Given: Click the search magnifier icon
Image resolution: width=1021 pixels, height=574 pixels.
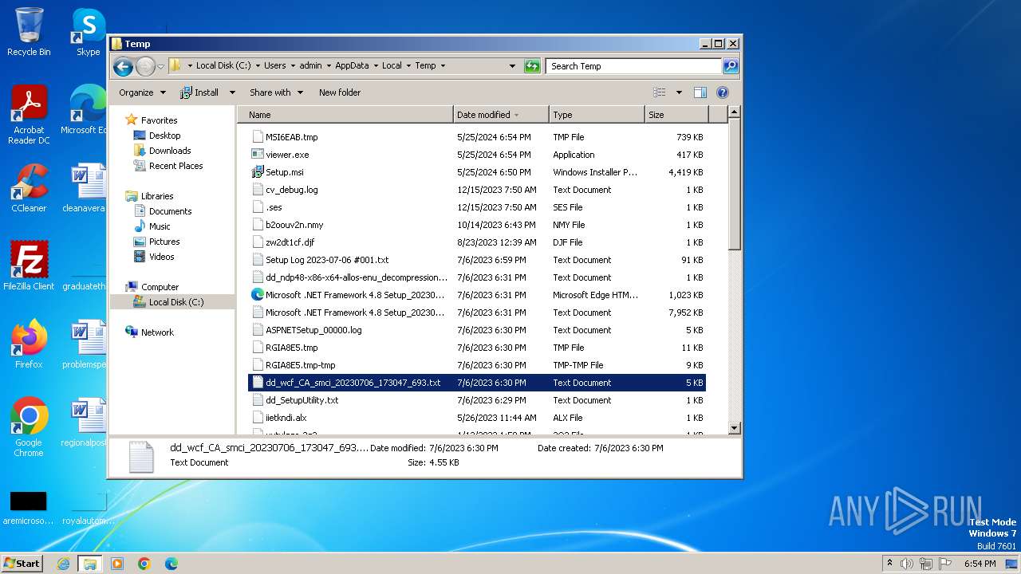Looking at the screenshot, I should (730, 66).
